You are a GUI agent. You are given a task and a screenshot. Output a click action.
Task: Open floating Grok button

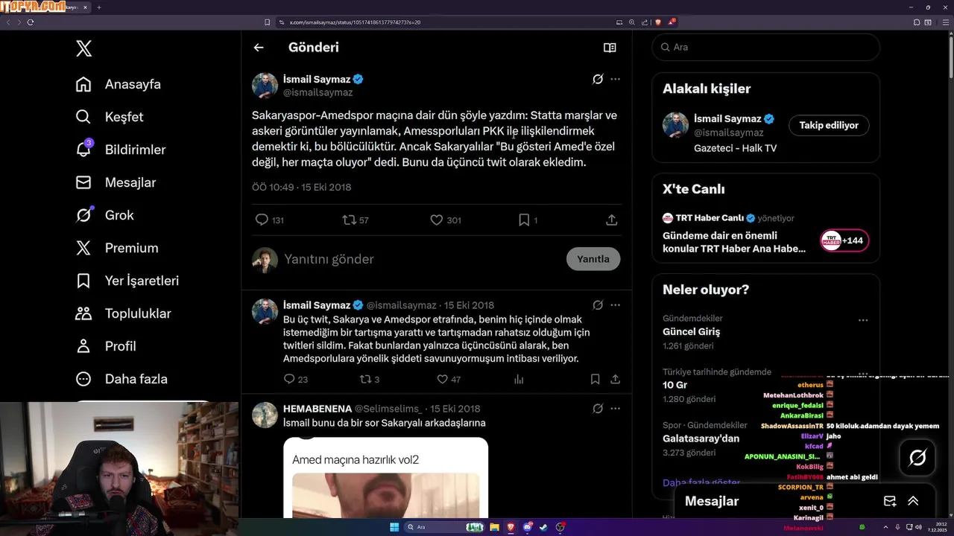917,458
